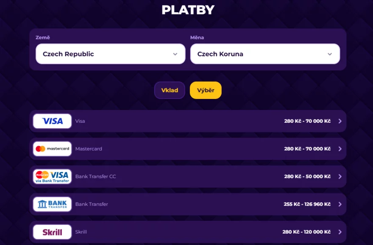This screenshot has height=245, width=373.
Task: Expand the Bank Transfer CC row chevron
Action: (340, 176)
